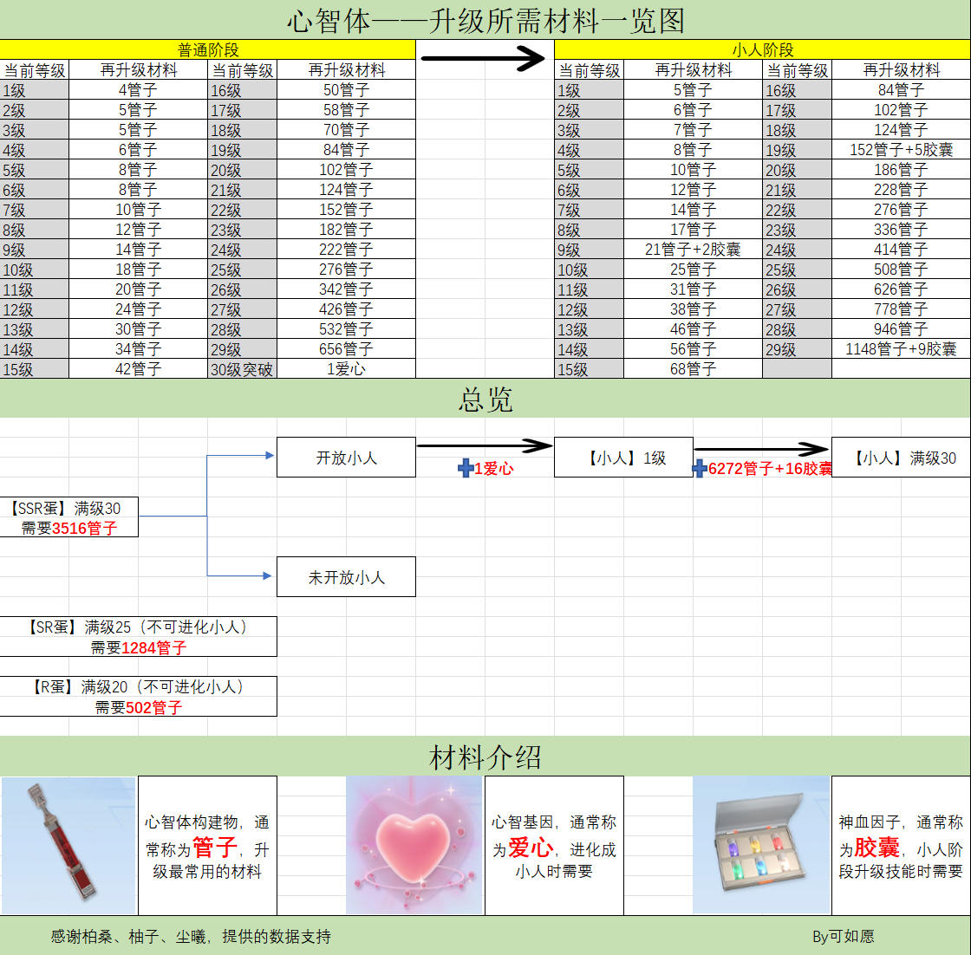Select the 56管子 cell
Screen dimensions: 971x955
(693, 349)
